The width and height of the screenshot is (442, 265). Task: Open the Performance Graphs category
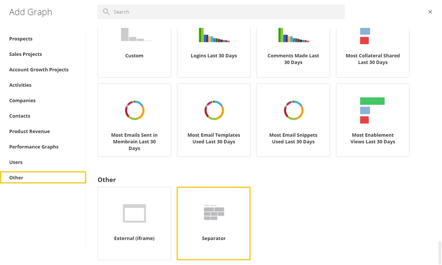[34, 147]
